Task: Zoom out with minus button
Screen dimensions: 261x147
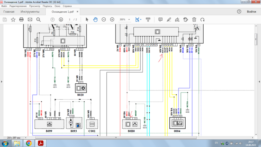Action: (104, 20)
